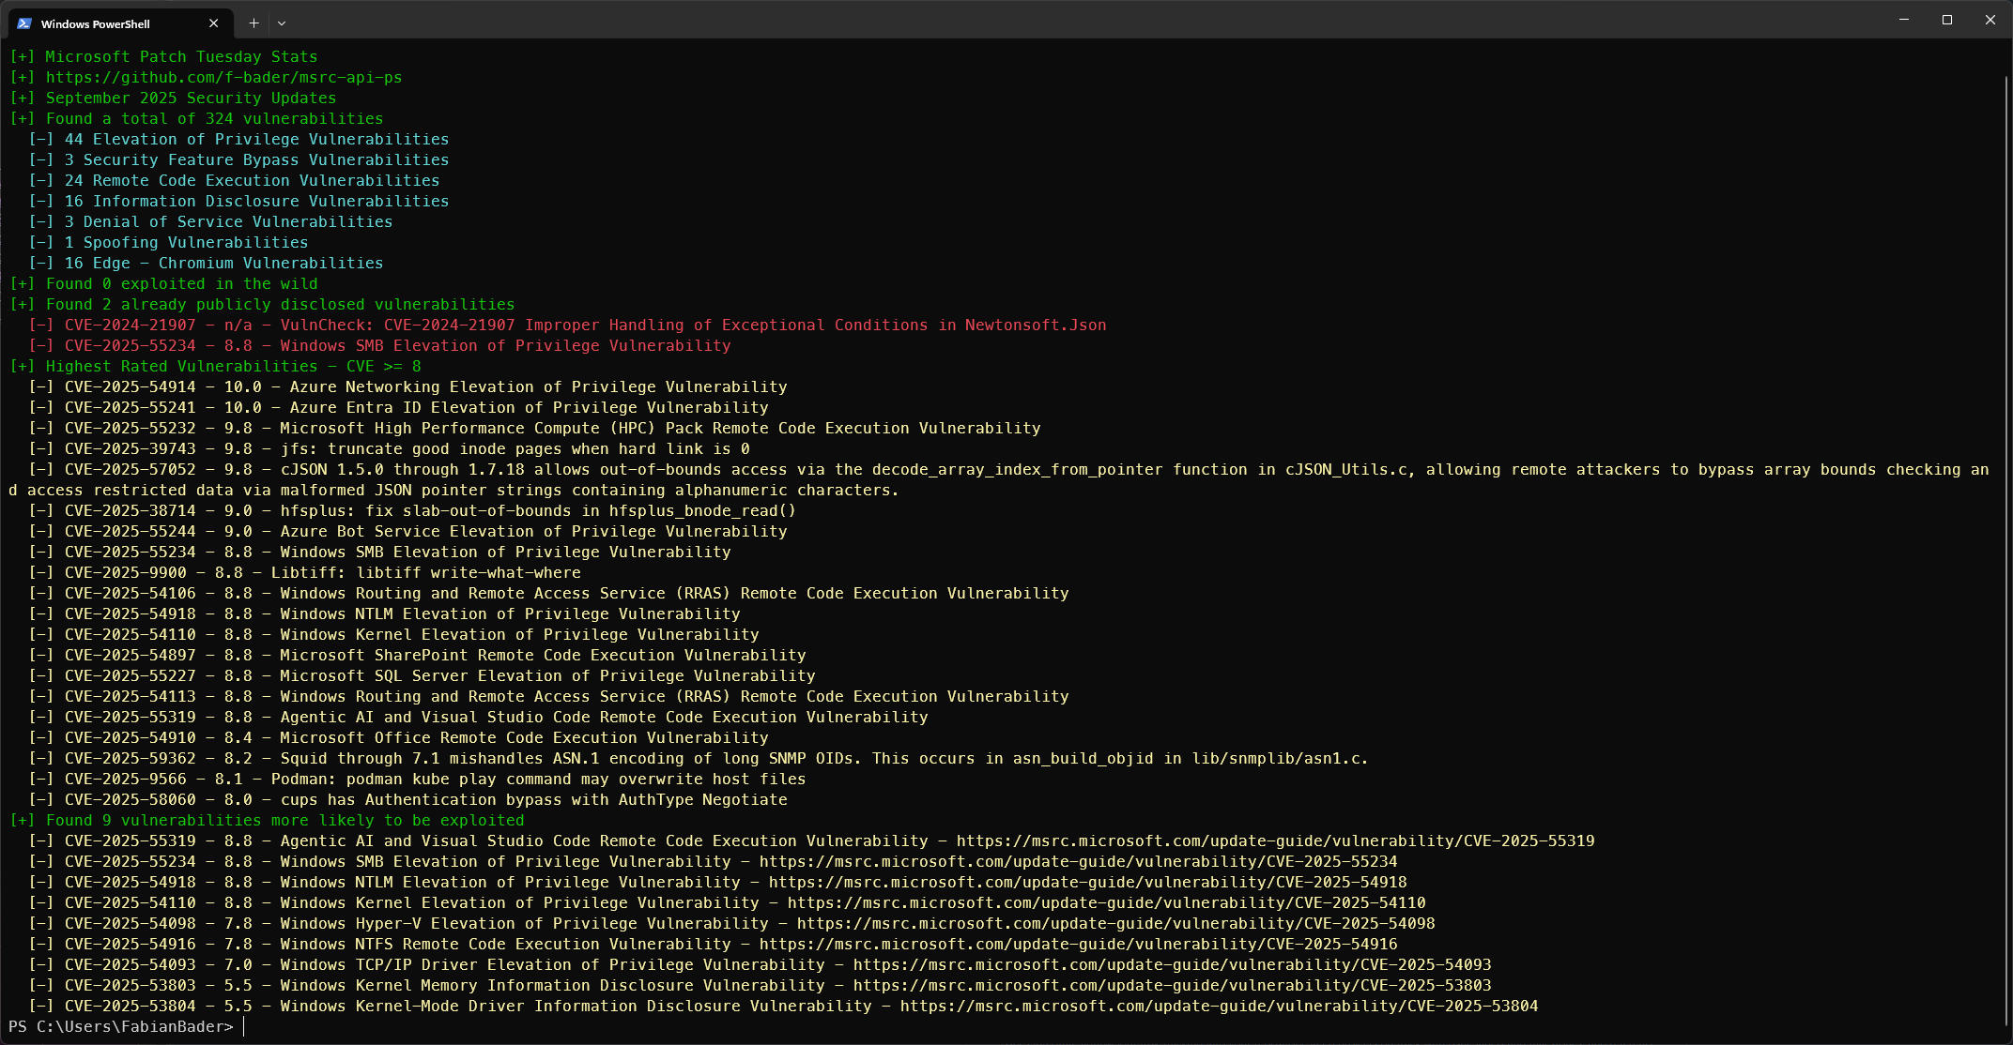2013x1045 pixels.
Task: Click the CVE-2025-54914 Azure Networking line
Action: click(x=408, y=386)
